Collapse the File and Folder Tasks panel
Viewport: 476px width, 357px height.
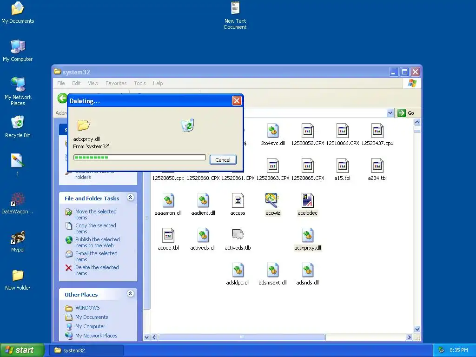coord(131,198)
